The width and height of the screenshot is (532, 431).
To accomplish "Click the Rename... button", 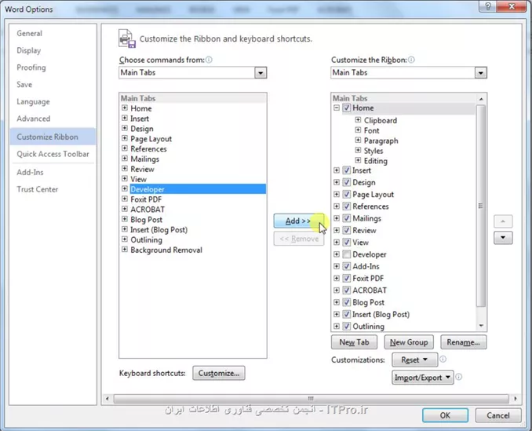I will pos(464,342).
